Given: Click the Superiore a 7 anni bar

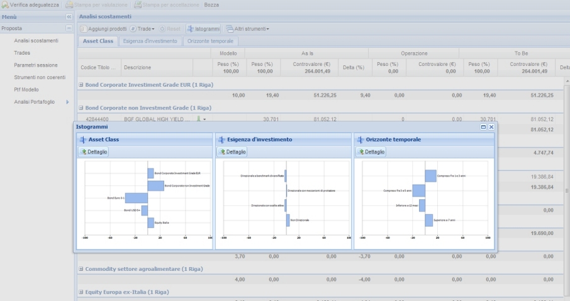Looking at the screenshot, I should click(429, 220).
